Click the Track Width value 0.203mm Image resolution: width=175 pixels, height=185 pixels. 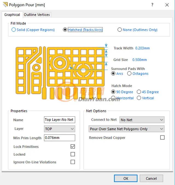point(142,48)
